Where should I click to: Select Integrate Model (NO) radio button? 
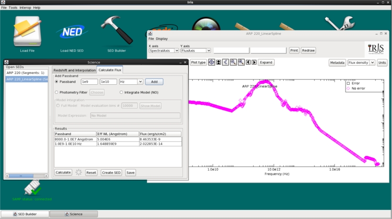pos(121,92)
